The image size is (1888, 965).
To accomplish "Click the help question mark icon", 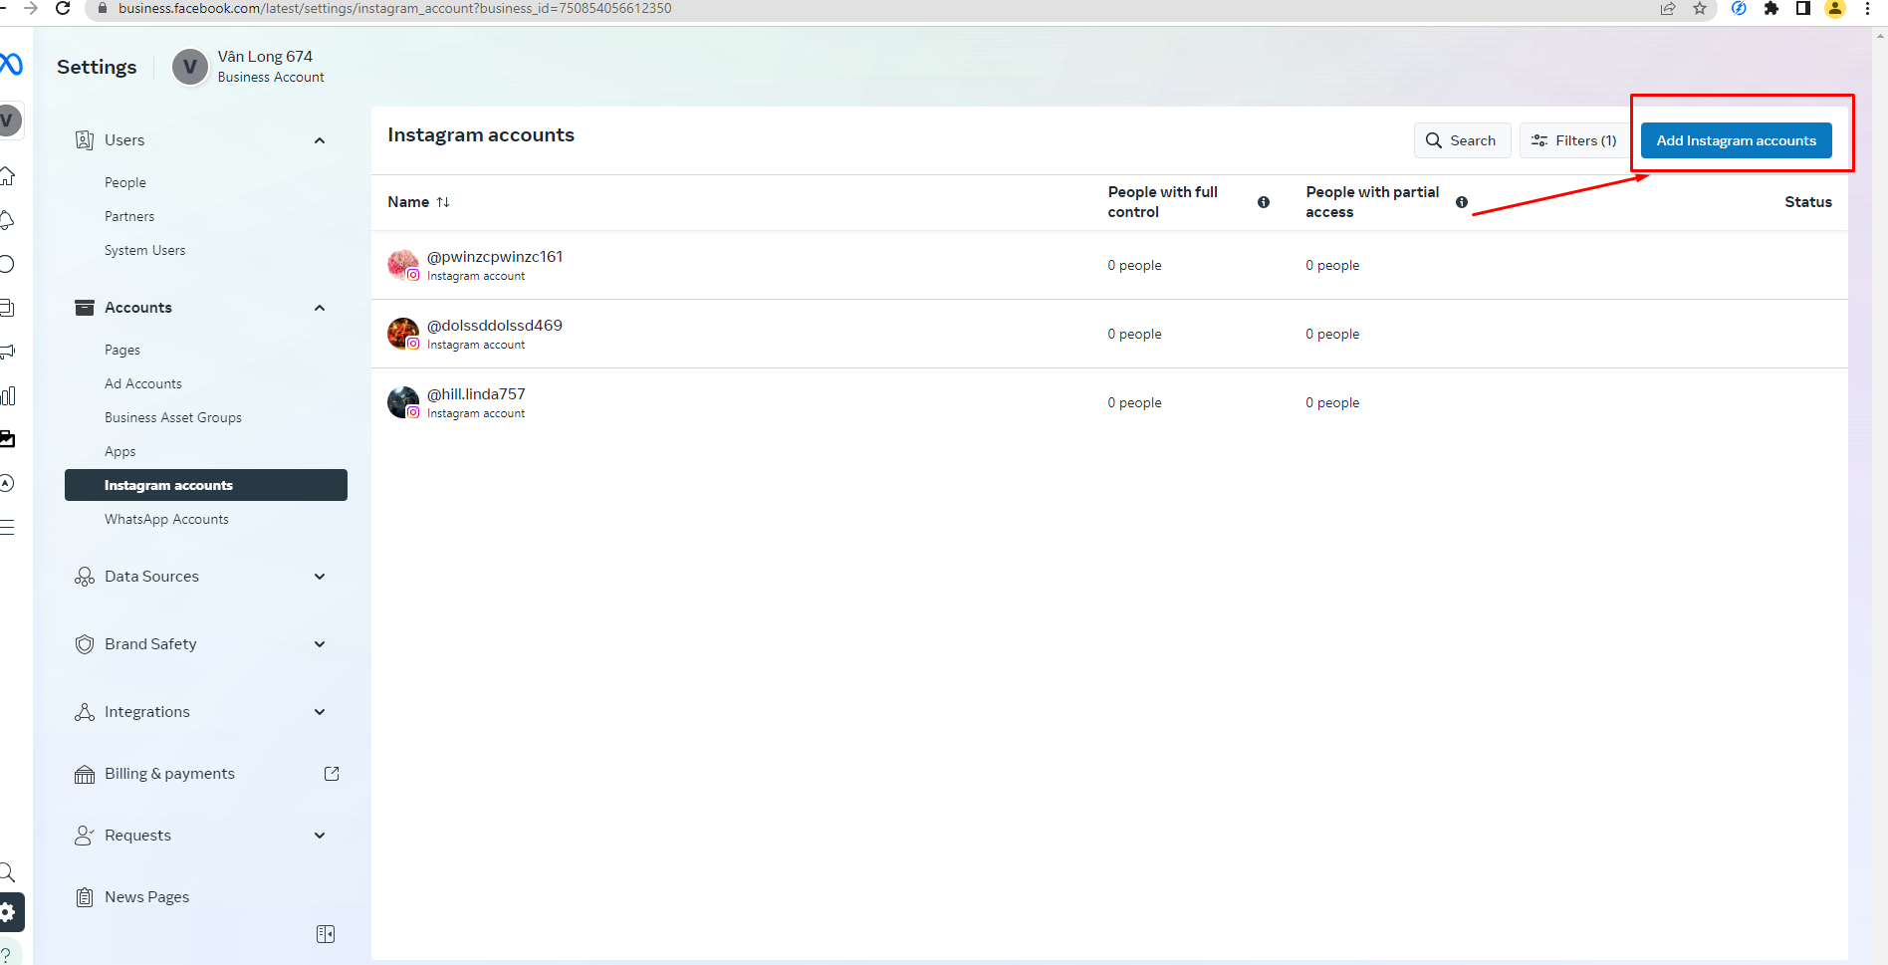I will click(x=8, y=953).
